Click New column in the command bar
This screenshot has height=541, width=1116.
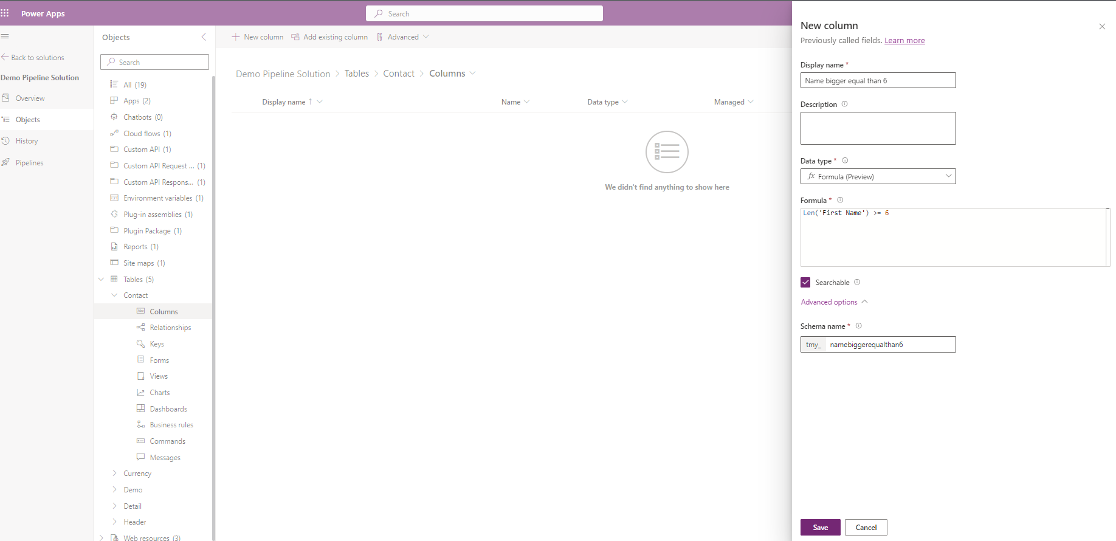tap(258, 37)
